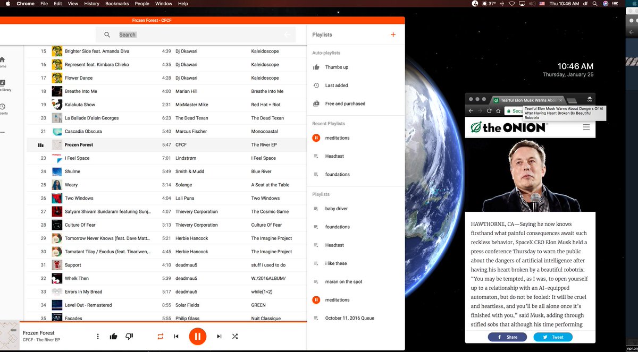The image size is (638, 352).
Task: Click the playing indicator on Frozen Forest row
Action: pos(40,145)
